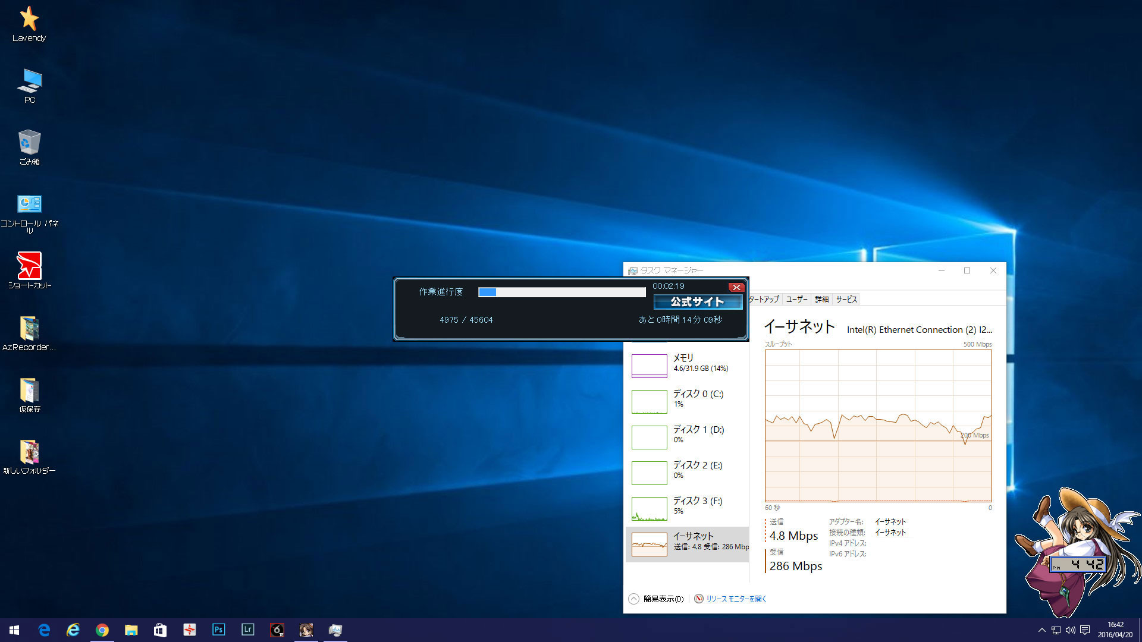Open the network icon in system tray
Viewport: 1142px width, 642px height.
[x=1056, y=630]
